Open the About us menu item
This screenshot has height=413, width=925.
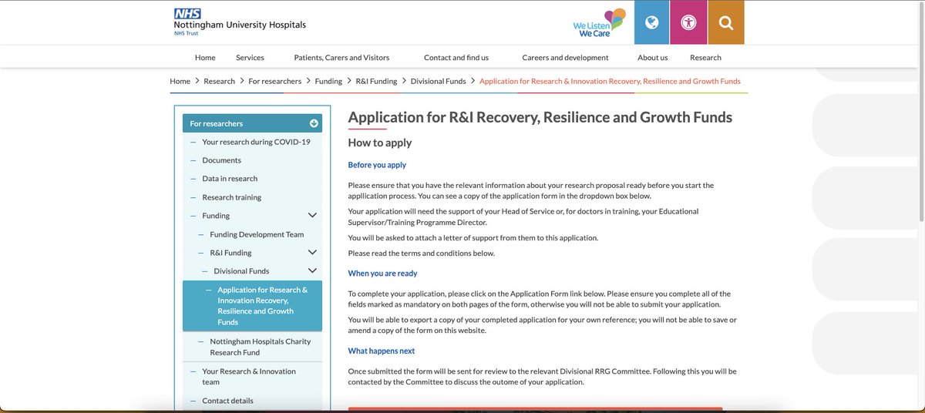coord(652,57)
